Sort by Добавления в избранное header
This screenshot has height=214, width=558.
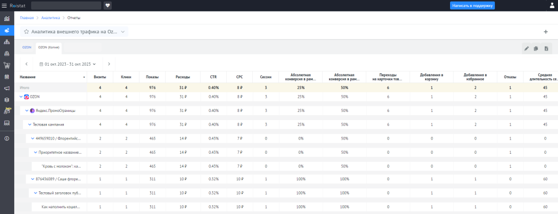click(475, 77)
